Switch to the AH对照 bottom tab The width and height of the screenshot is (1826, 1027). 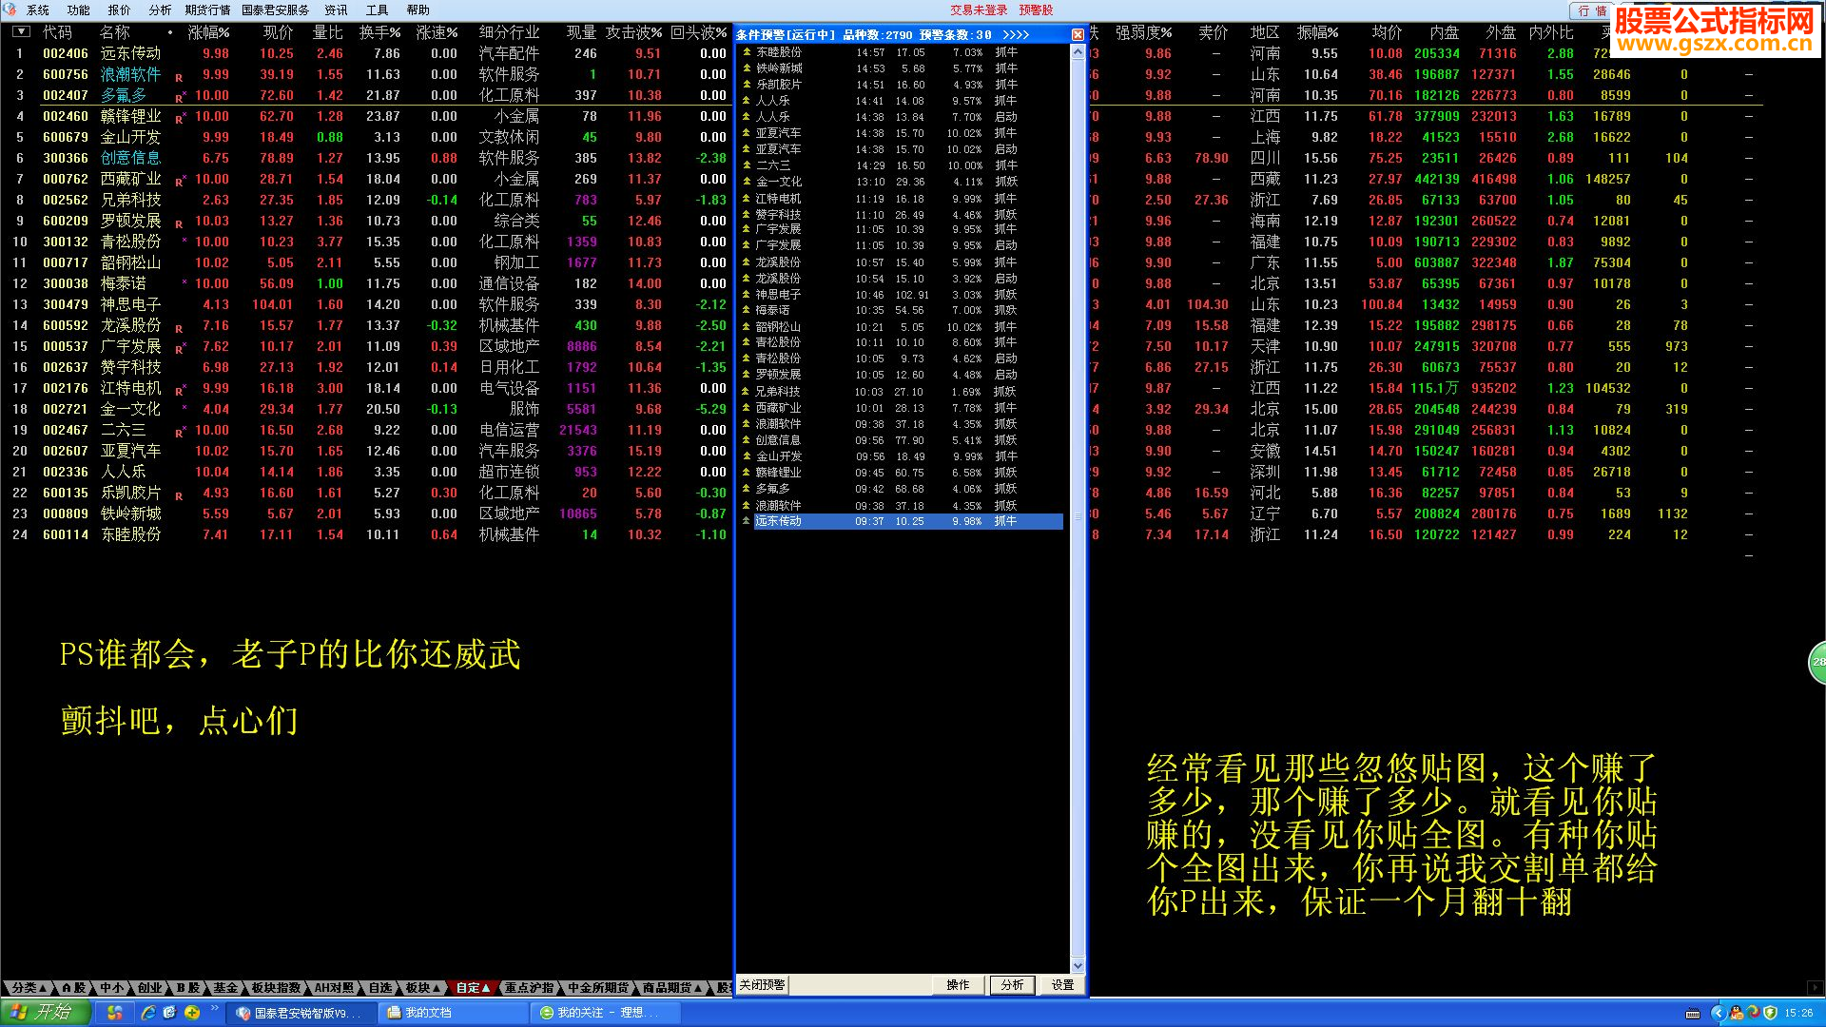click(334, 988)
